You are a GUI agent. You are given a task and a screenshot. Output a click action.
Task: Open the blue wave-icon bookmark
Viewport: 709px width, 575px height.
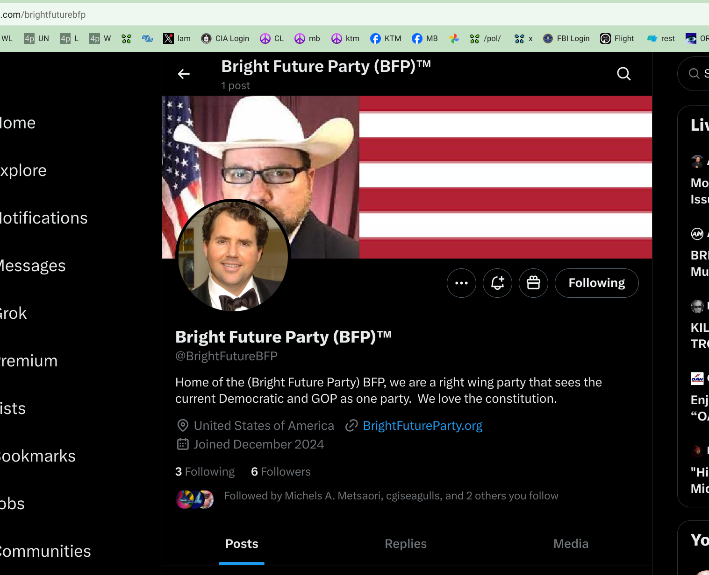[x=147, y=38]
